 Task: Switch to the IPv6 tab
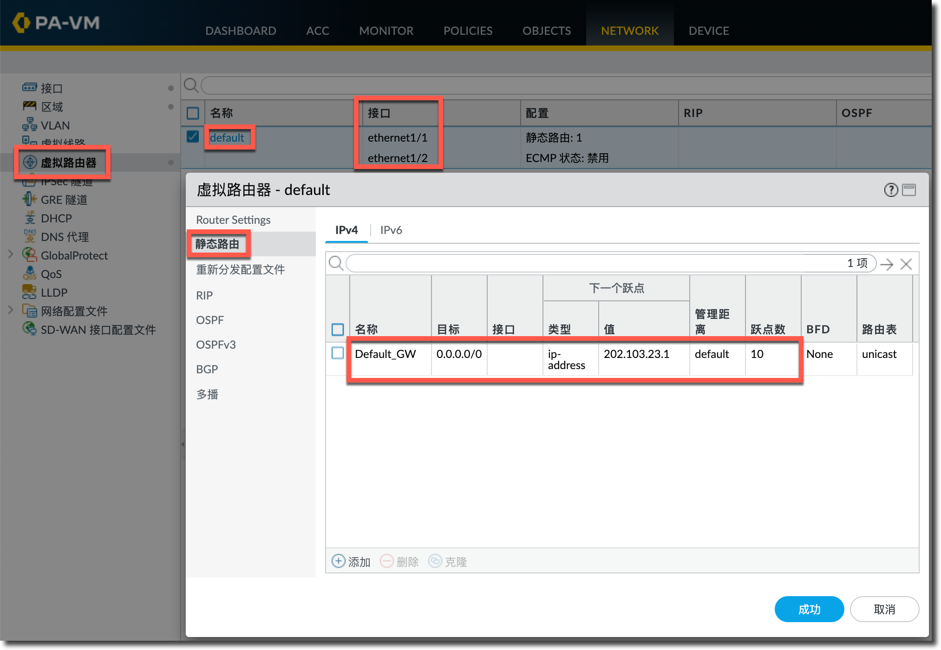pyautogui.click(x=391, y=230)
